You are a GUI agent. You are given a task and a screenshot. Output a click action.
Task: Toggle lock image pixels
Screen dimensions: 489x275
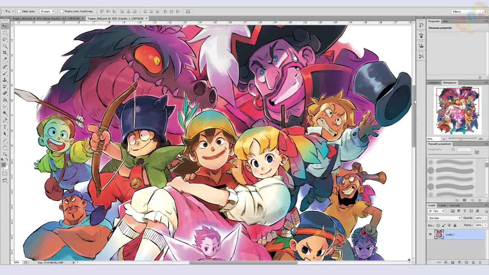click(444, 225)
